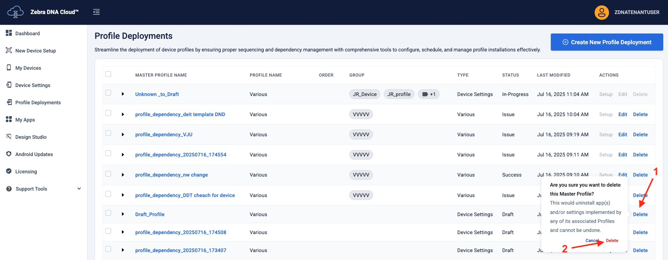This screenshot has height=260, width=668.
Task: Toggle the select-all checkbox in table header
Action: 108,74
